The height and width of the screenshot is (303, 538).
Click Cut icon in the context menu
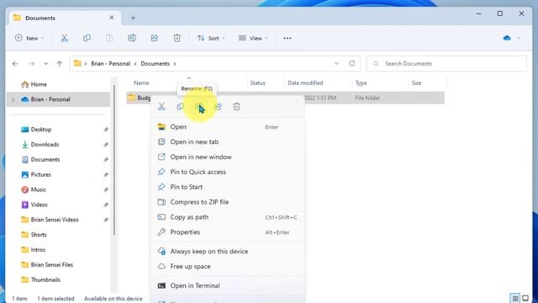[161, 107]
